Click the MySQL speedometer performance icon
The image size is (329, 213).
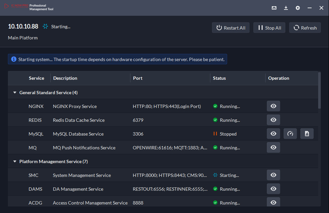(x=290, y=134)
